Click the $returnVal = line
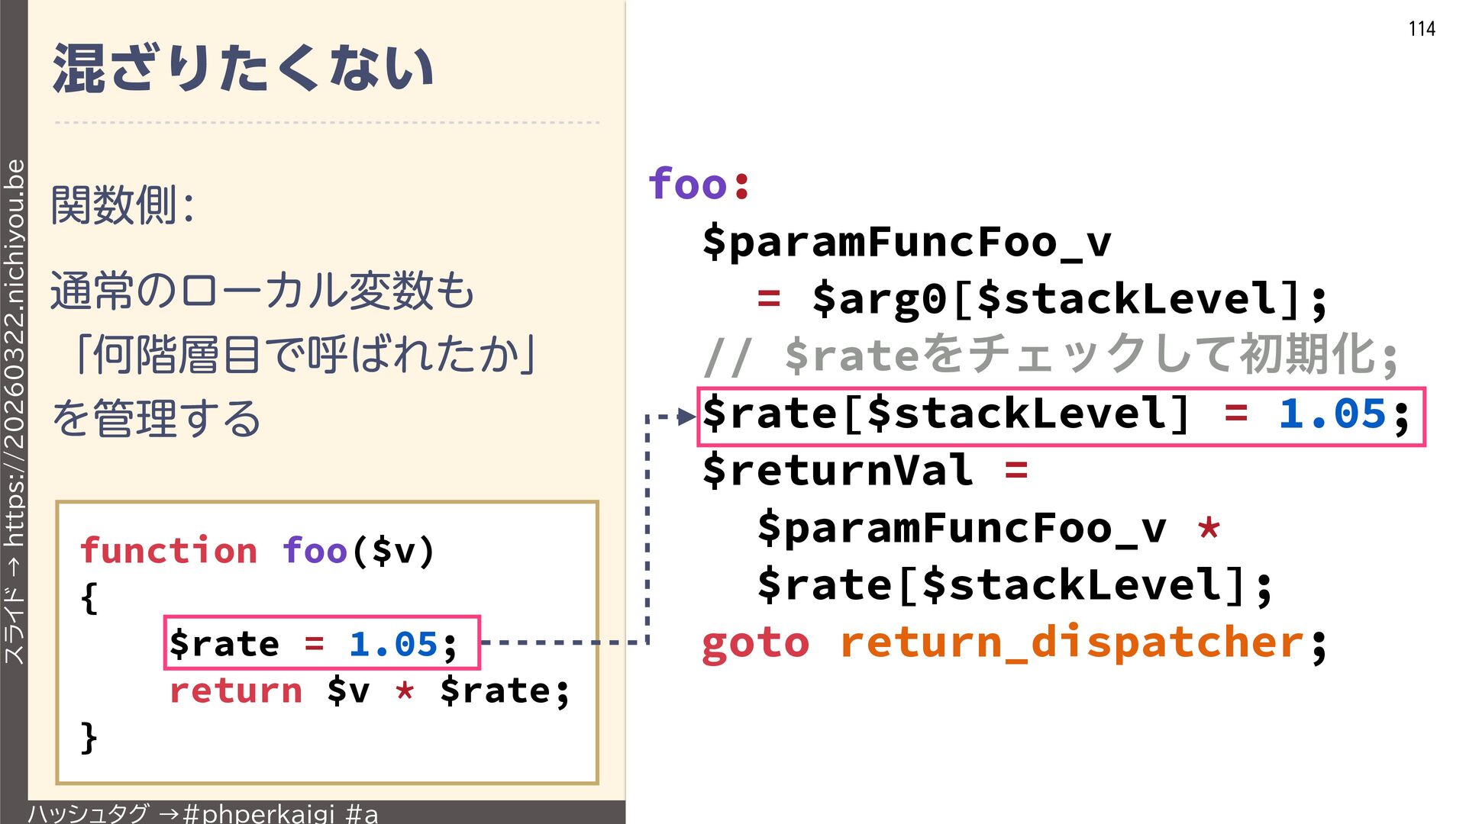The height and width of the screenshot is (824, 1466). tap(864, 470)
